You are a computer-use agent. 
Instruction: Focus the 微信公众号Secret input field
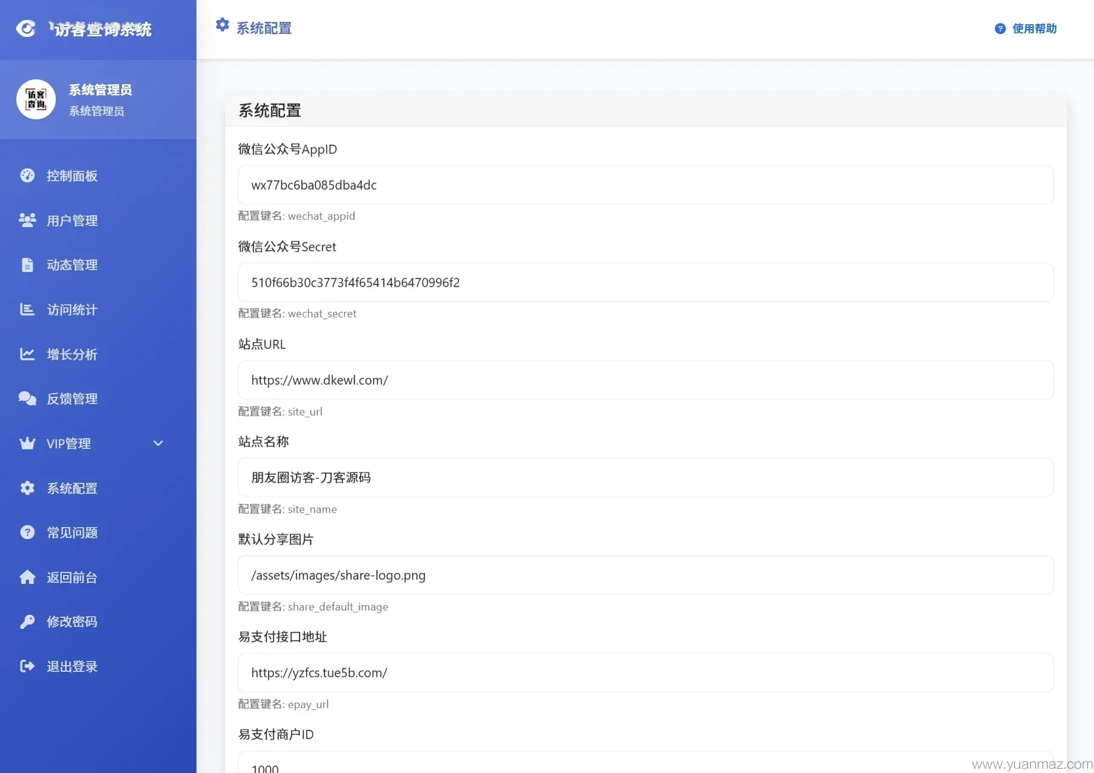point(646,282)
